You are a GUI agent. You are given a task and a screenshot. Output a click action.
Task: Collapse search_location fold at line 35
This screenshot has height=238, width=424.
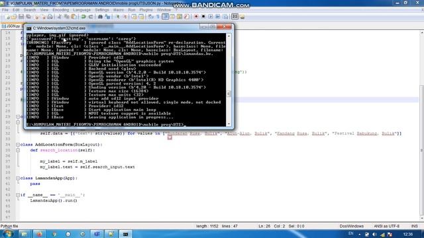tap(18, 150)
